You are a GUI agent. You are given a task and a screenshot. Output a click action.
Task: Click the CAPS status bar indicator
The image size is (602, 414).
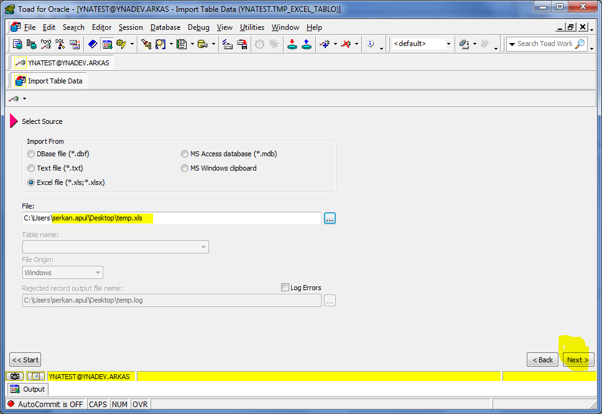point(98,404)
